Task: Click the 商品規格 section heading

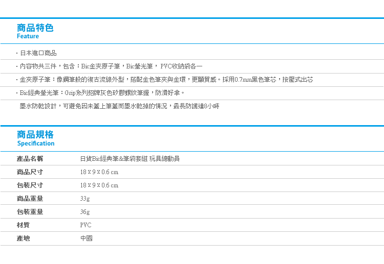Action: click(35, 135)
